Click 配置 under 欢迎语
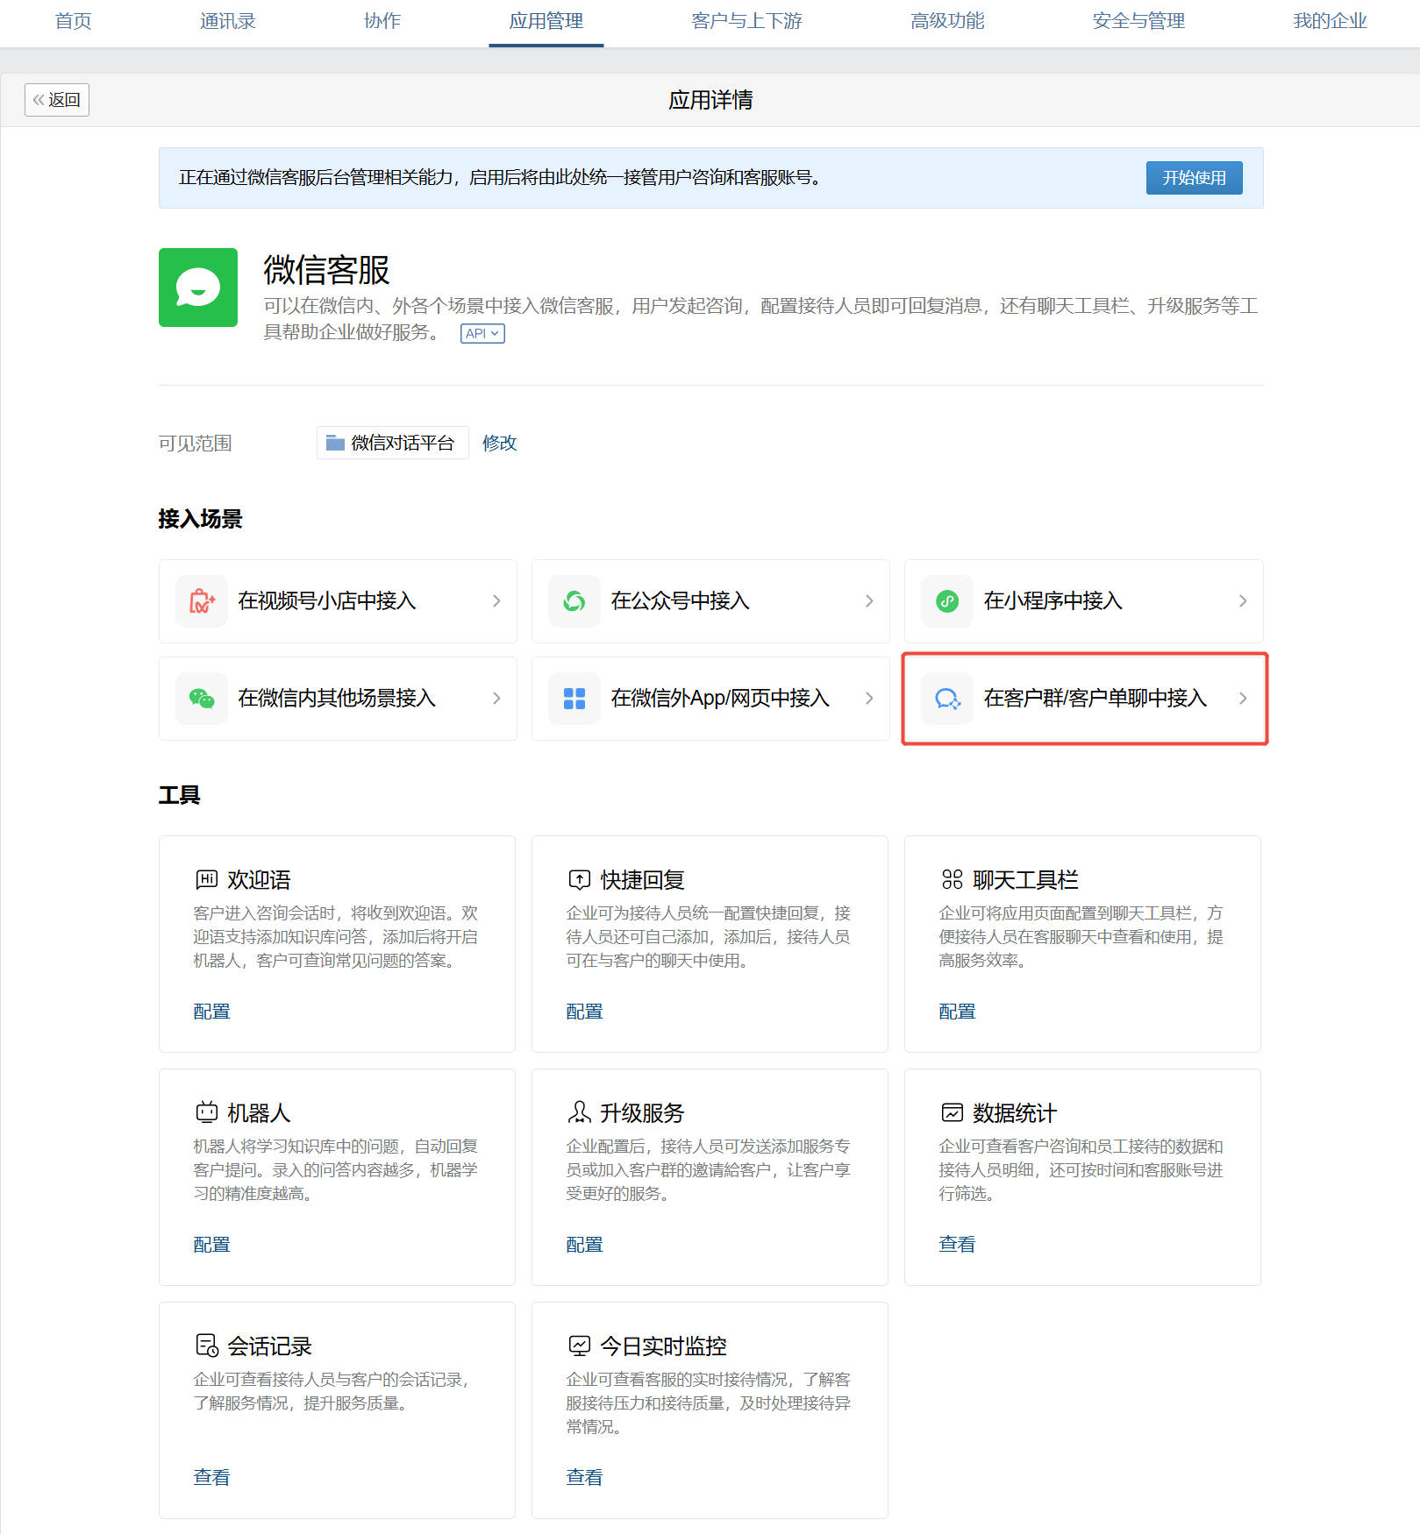The image size is (1420, 1534). pos(211,1012)
